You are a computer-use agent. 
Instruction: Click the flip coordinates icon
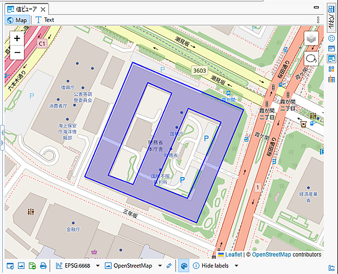(169, 266)
